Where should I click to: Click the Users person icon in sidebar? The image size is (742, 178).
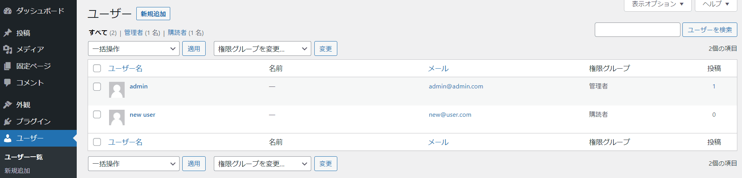[7, 138]
